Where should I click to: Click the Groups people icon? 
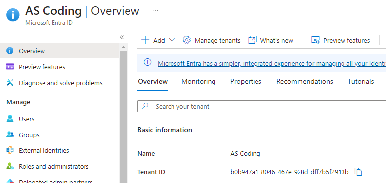10,135
